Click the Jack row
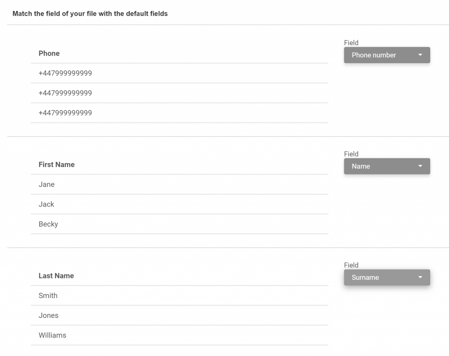 [x=179, y=204]
